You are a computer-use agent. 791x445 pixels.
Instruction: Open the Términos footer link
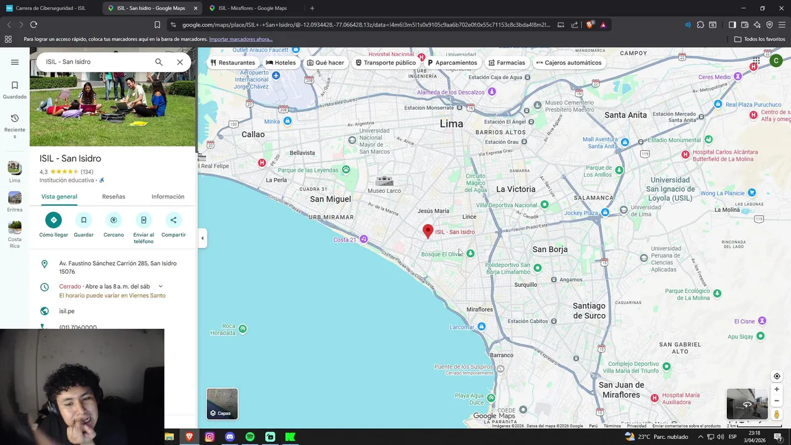612,426
